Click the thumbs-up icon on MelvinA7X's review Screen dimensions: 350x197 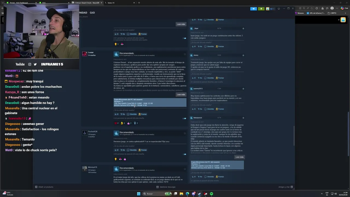click(116, 169)
